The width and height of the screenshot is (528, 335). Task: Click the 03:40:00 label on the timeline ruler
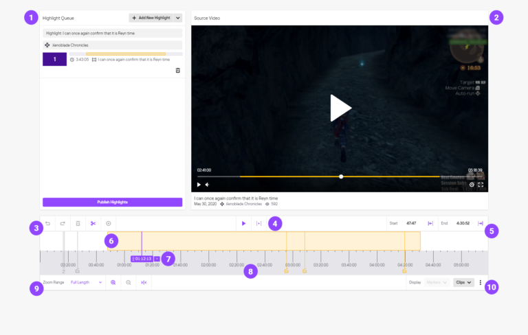[x=349, y=265]
